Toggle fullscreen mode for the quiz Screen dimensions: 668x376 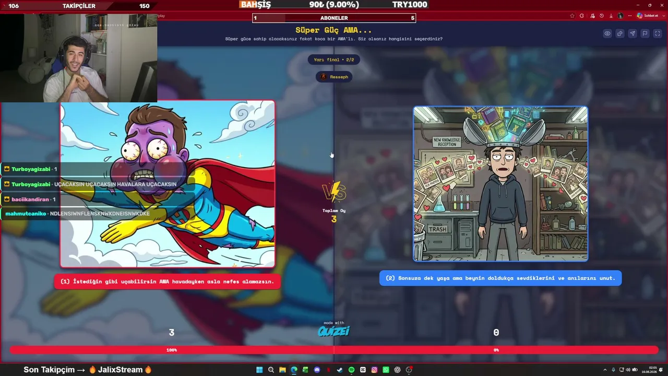(657, 33)
